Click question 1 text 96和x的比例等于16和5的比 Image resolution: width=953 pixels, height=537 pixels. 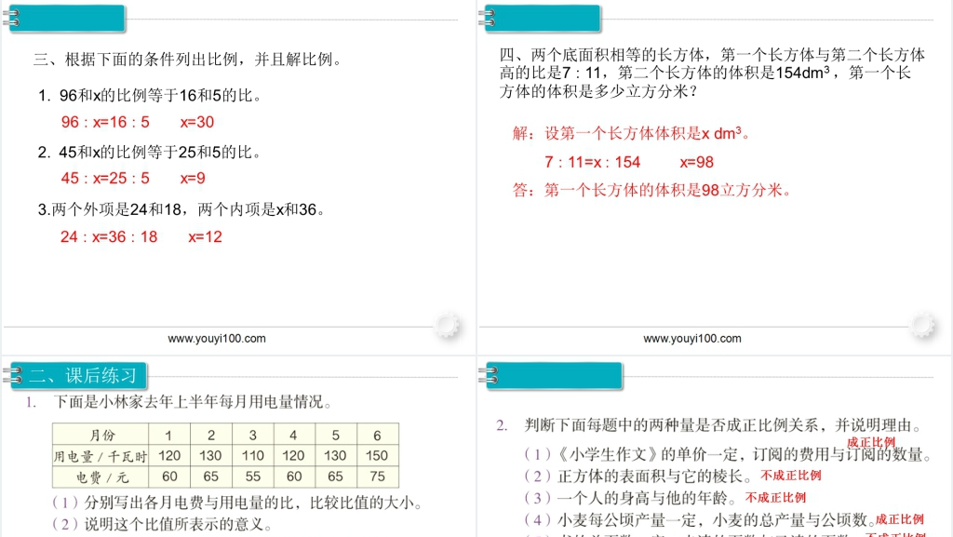click(x=150, y=95)
